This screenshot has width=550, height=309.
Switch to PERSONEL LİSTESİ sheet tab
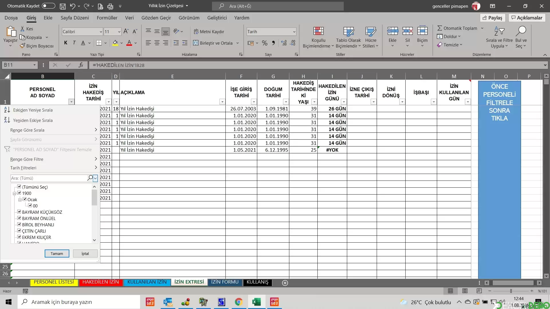coord(54,282)
